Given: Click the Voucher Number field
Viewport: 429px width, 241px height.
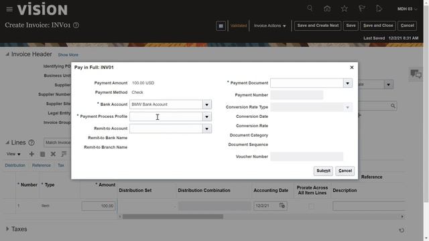Looking at the screenshot, I should [x=306, y=157].
